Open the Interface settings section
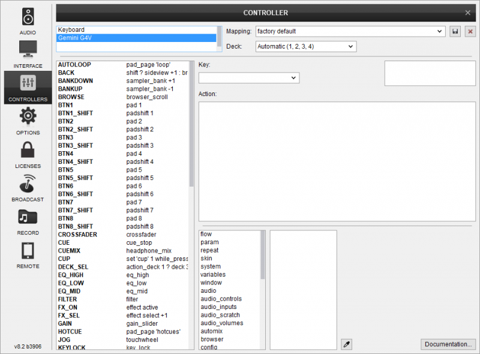The height and width of the screenshot is (354, 480). [28, 54]
